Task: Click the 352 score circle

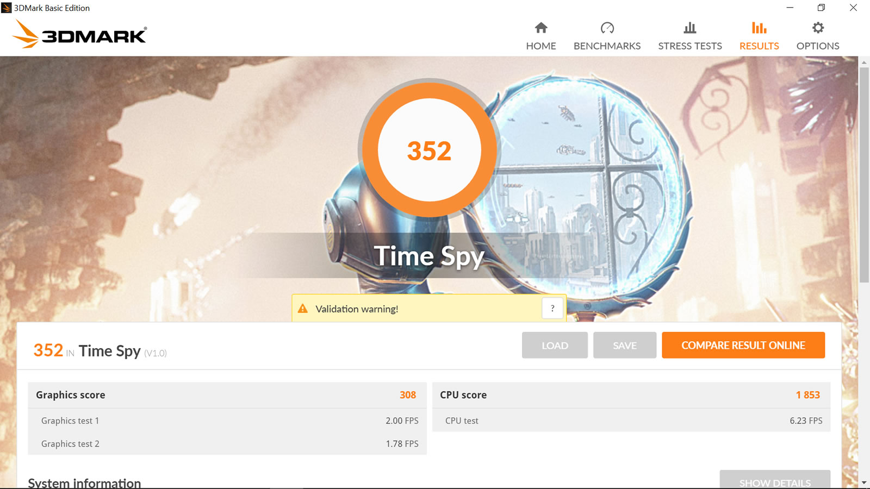Action: [429, 150]
